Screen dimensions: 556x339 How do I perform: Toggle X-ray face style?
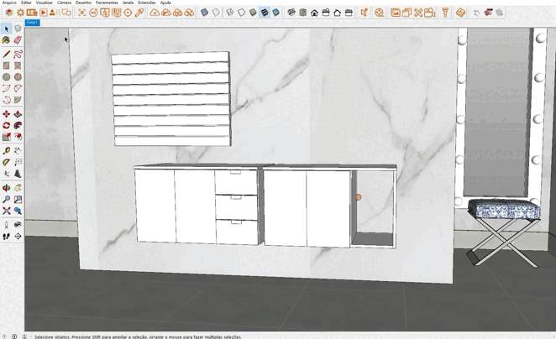204,13
